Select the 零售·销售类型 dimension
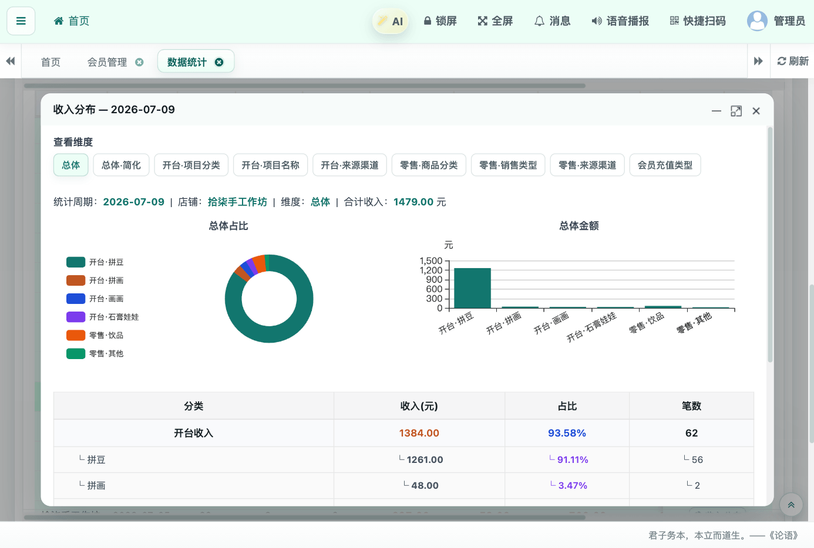Screen dimensions: 814x548 point(508,165)
